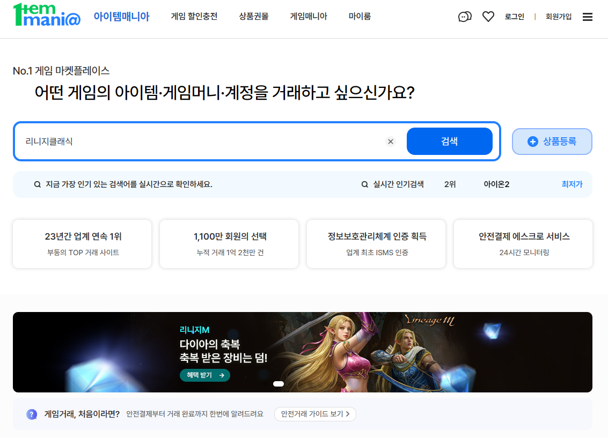
Task: Open the 리니지M banner image
Action: click(303, 352)
